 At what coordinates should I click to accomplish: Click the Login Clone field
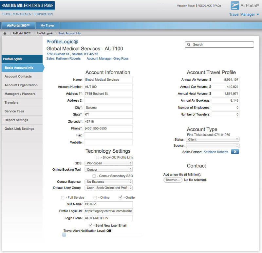coord(108,218)
